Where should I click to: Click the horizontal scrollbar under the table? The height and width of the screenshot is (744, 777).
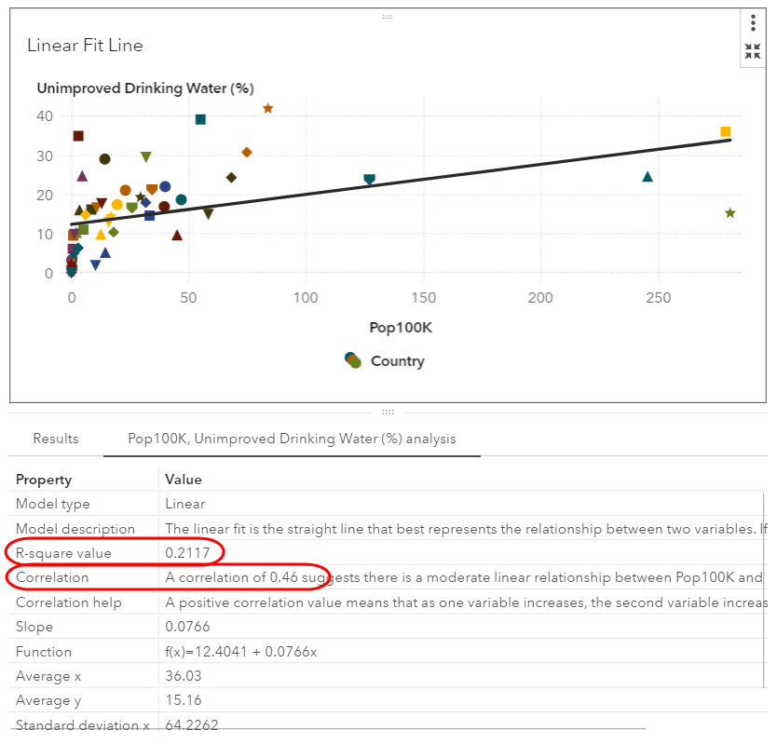coord(326,728)
